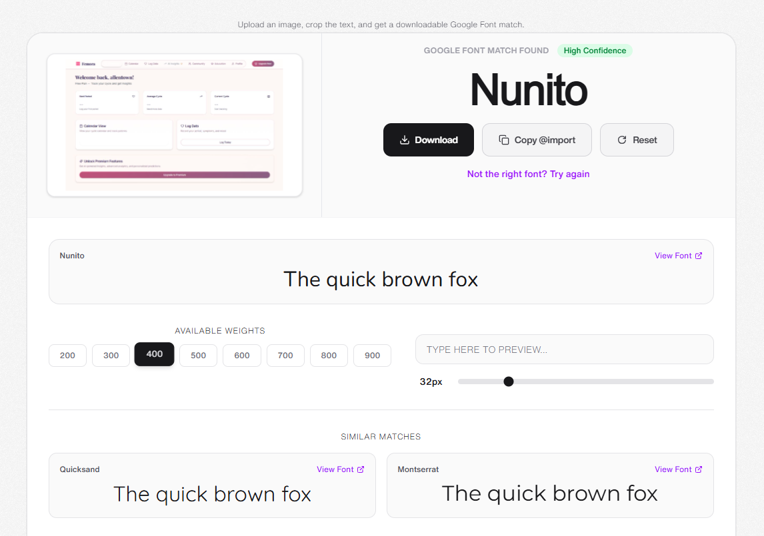The height and width of the screenshot is (536, 764).
Task: Click the circular arrow Reset icon
Action: coord(622,140)
